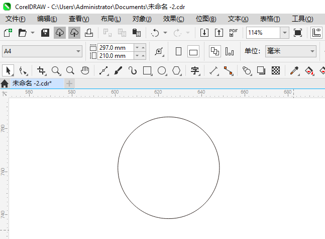Undo the last action
The image size is (325, 239).
point(155,33)
